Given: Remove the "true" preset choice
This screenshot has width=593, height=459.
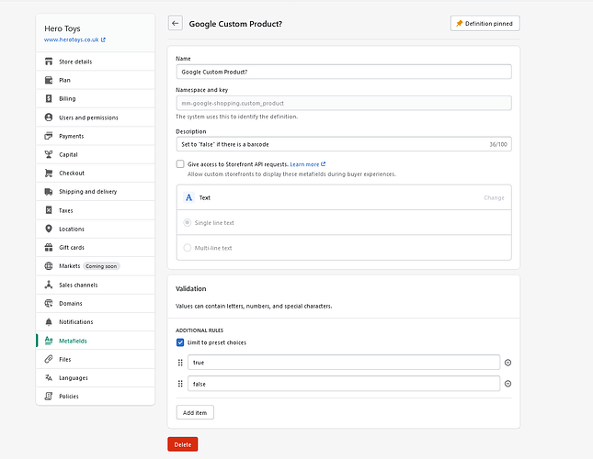Looking at the screenshot, I should click(x=507, y=363).
